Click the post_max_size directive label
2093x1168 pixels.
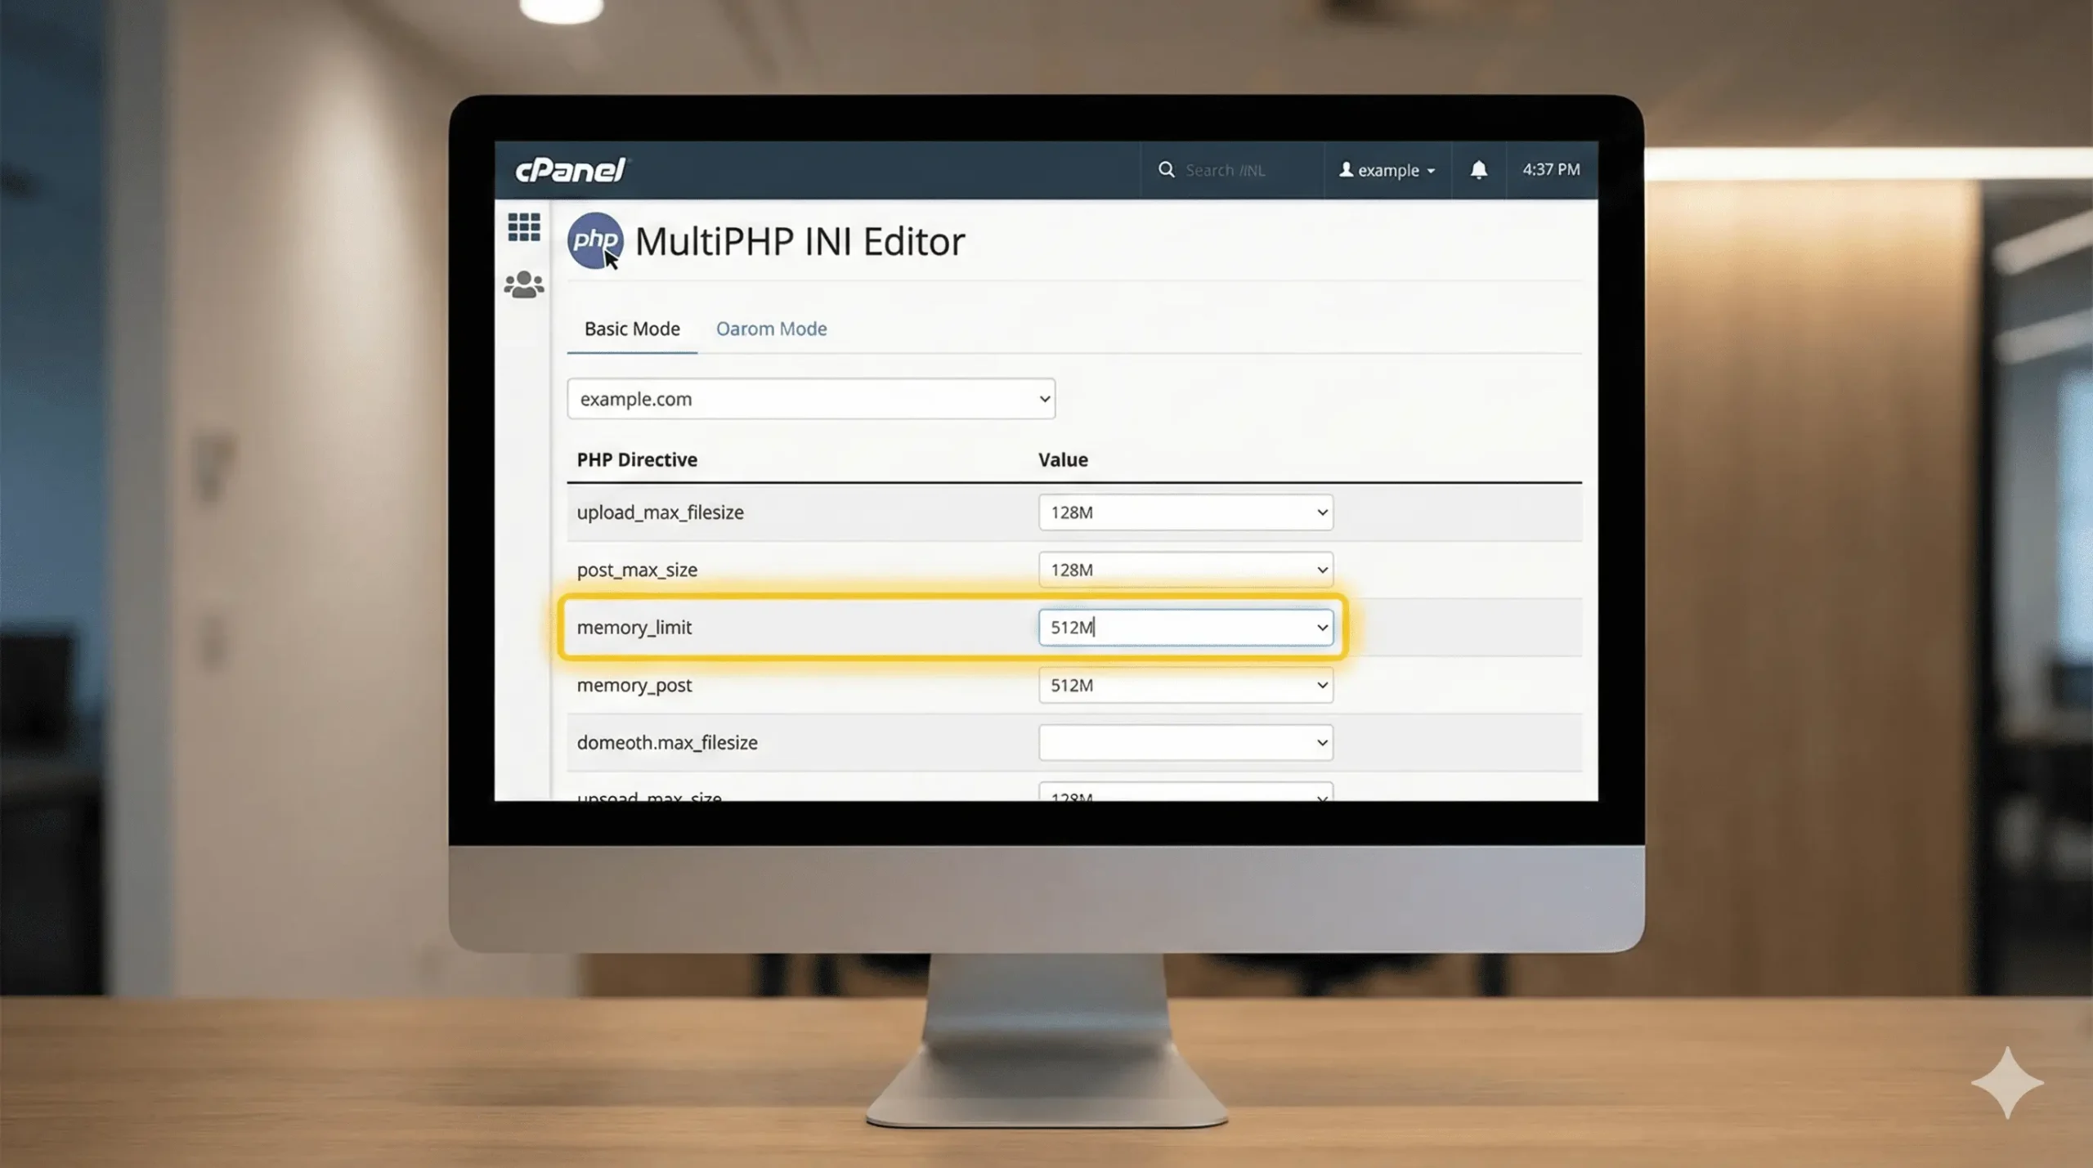(x=637, y=570)
